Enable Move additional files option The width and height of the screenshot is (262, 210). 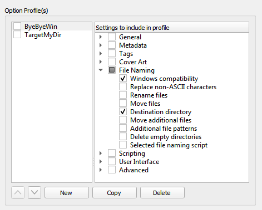tap(123, 120)
